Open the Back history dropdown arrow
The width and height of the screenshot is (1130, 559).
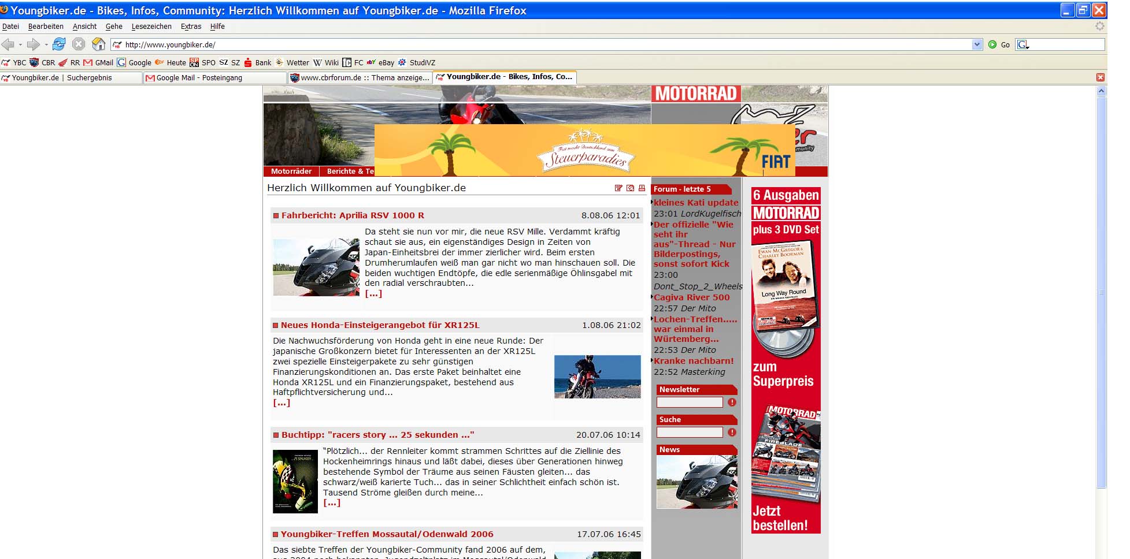[x=20, y=44]
